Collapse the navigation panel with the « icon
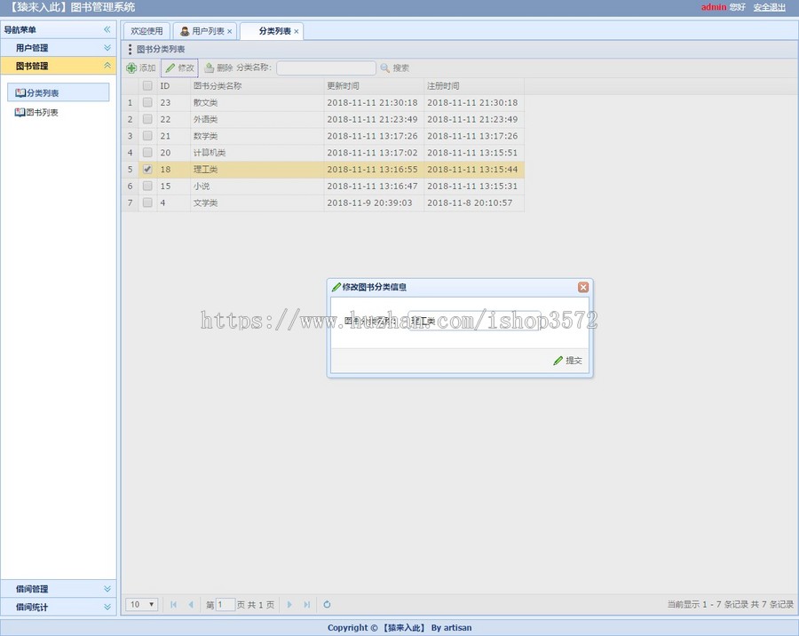The width and height of the screenshot is (799, 636). pos(107,28)
